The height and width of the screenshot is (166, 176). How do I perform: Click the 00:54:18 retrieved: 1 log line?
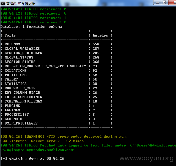[x=34, y=18]
